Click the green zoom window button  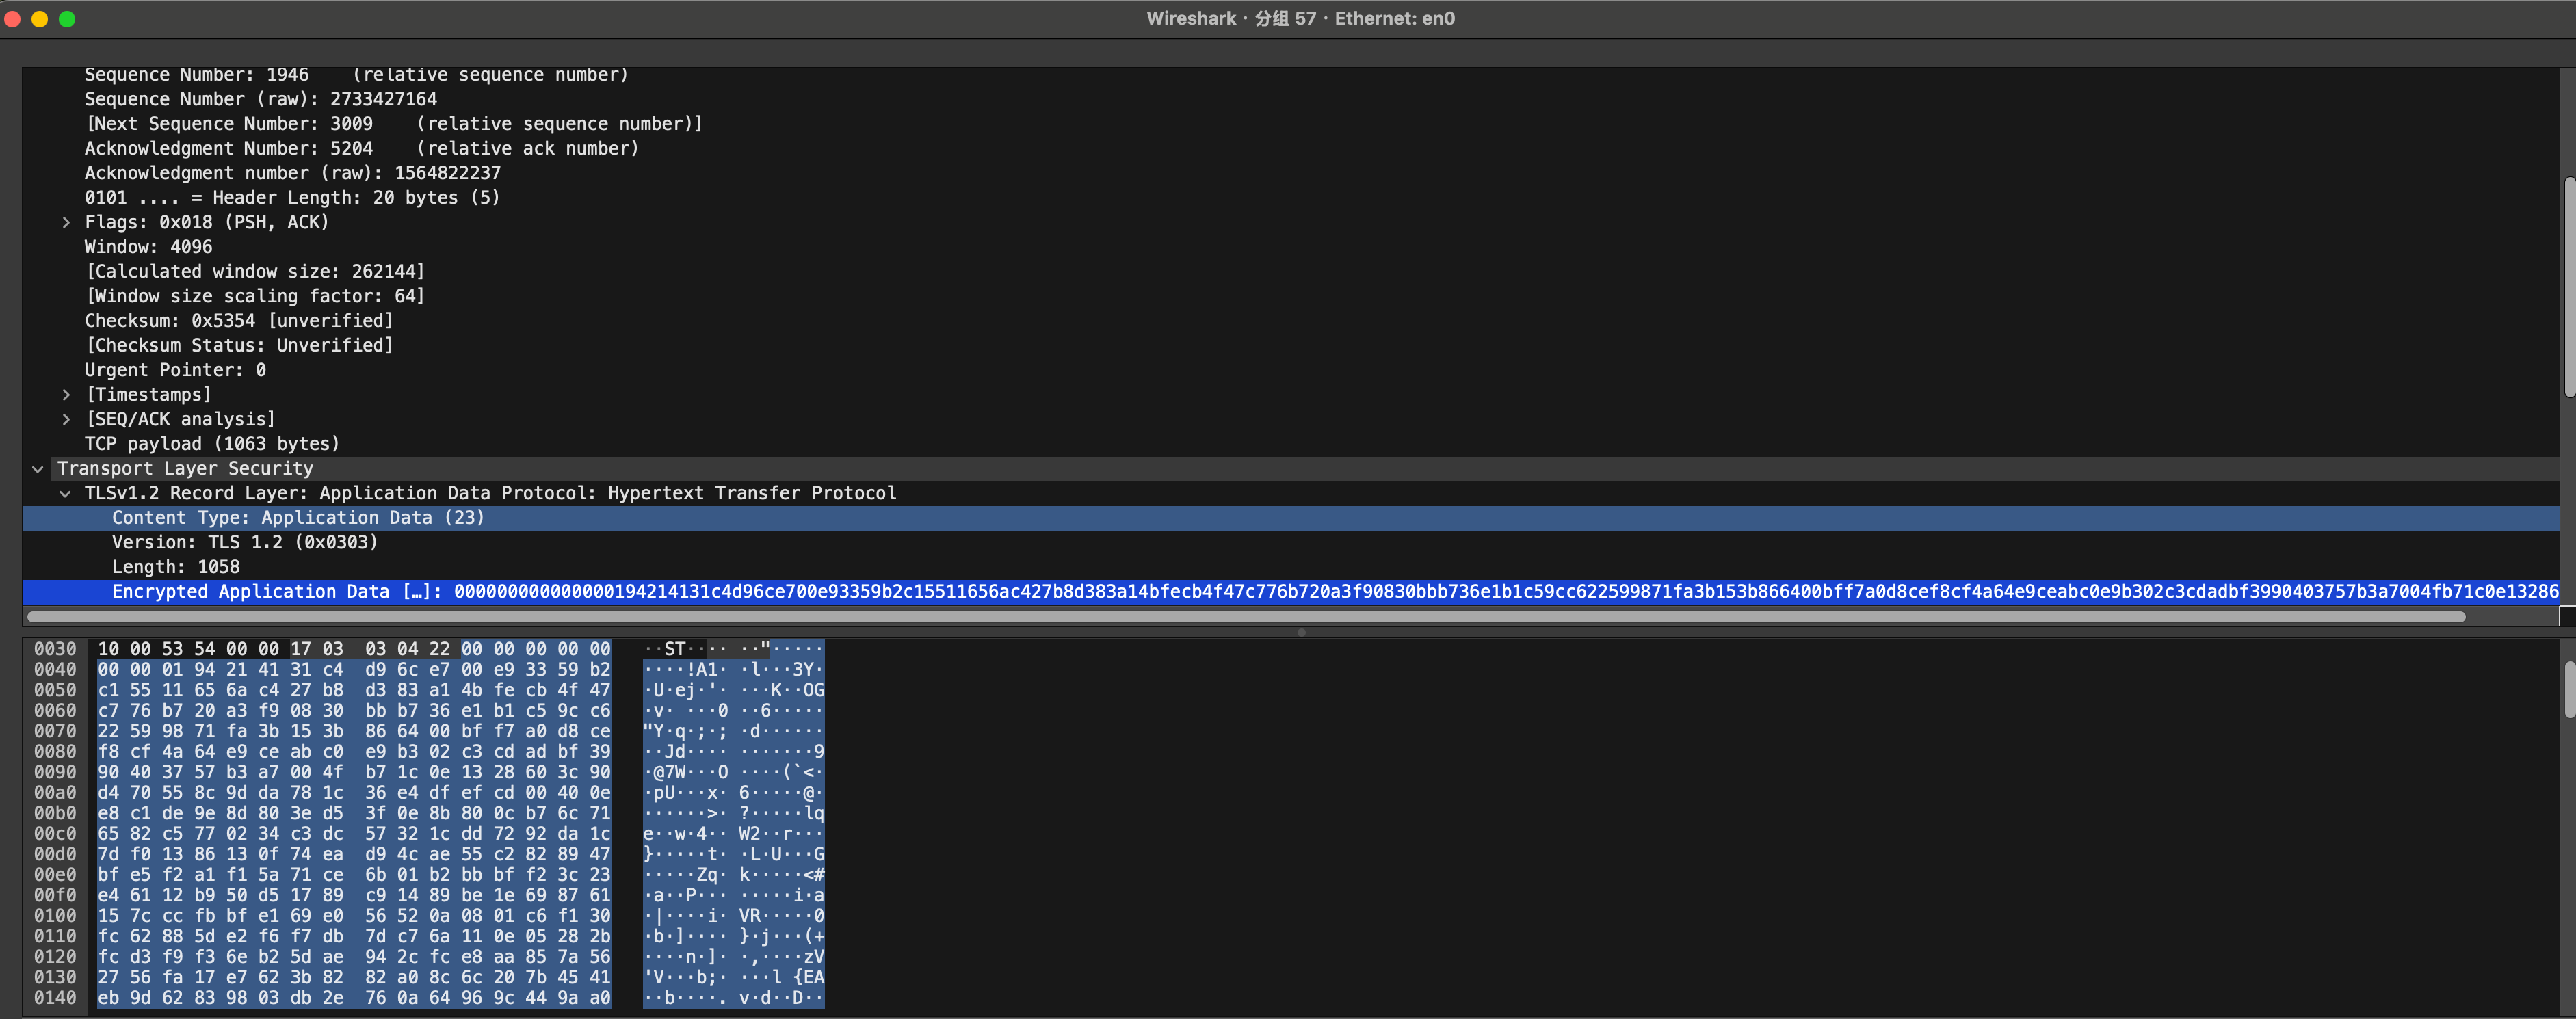(x=67, y=19)
